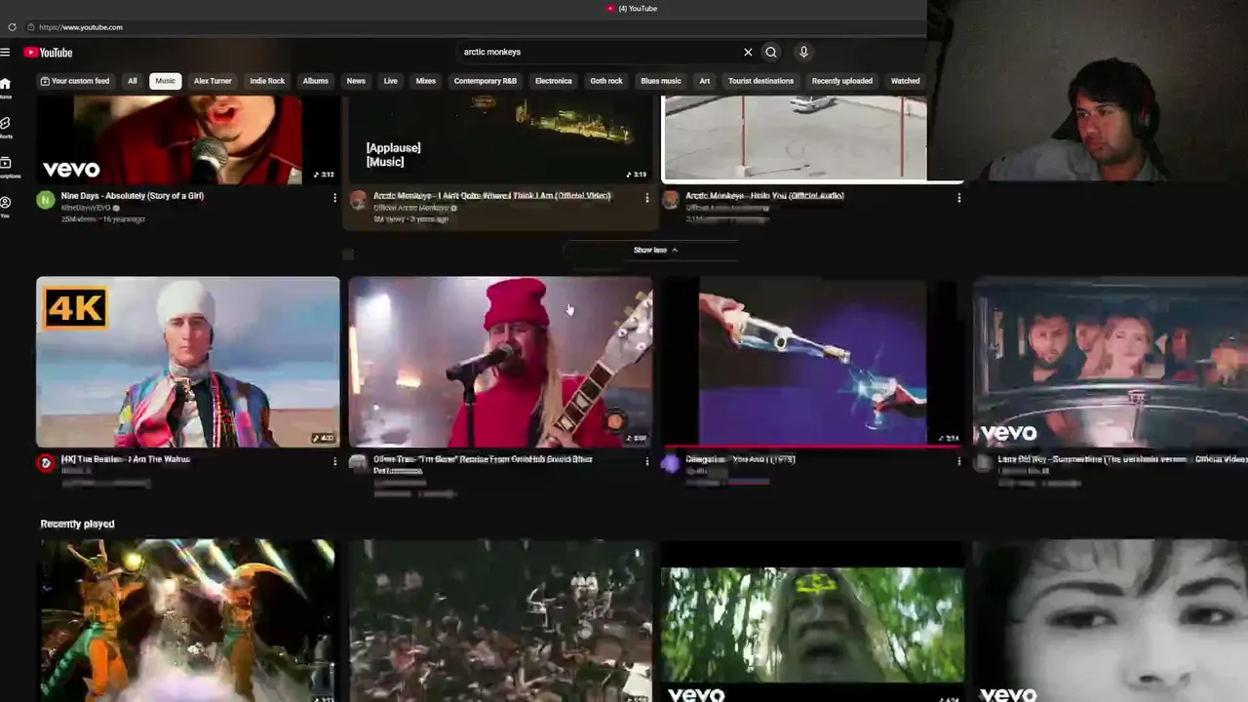Clear the search box with X
The image size is (1248, 702).
748,52
